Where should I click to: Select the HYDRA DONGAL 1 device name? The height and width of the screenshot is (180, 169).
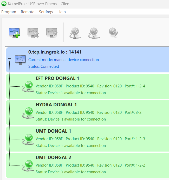[x=56, y=105]
